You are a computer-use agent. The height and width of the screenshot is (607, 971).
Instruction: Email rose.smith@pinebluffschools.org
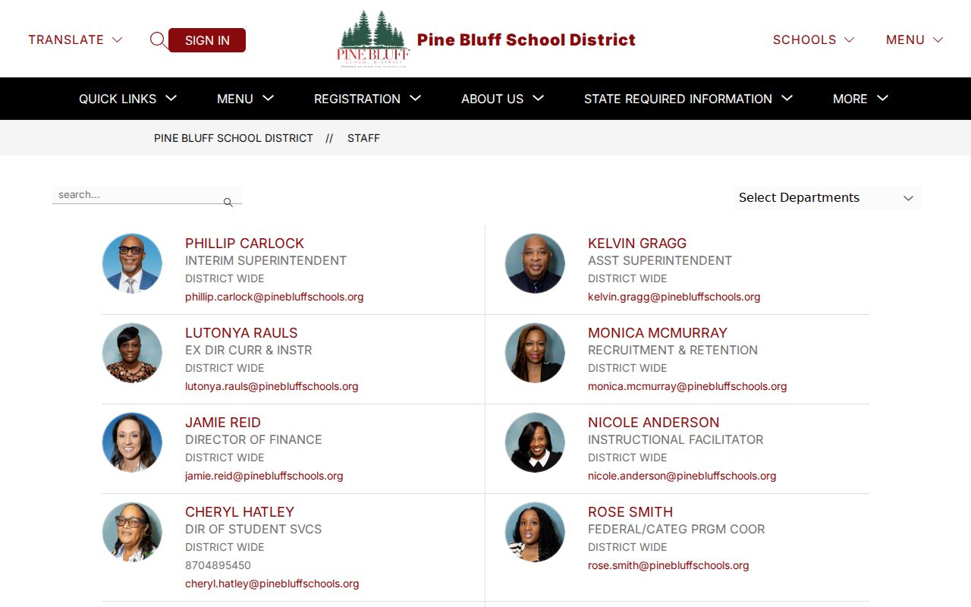668,565
